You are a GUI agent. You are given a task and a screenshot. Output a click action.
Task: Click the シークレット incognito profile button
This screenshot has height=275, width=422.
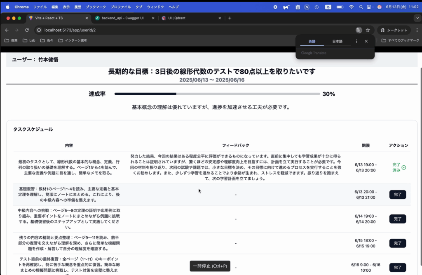394,30
